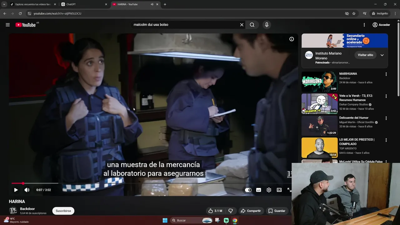
Task: Subscribe with the Suscribirse button
Action: pyautogui.click(x=63, y=211)
